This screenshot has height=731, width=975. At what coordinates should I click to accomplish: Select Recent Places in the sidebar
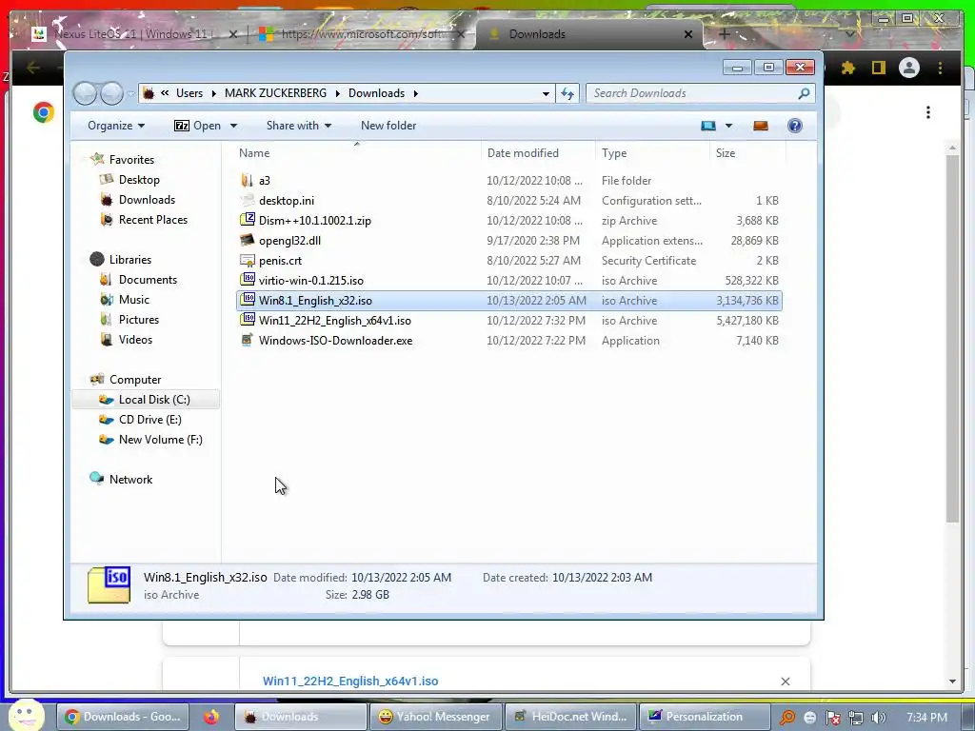(153, 220)
